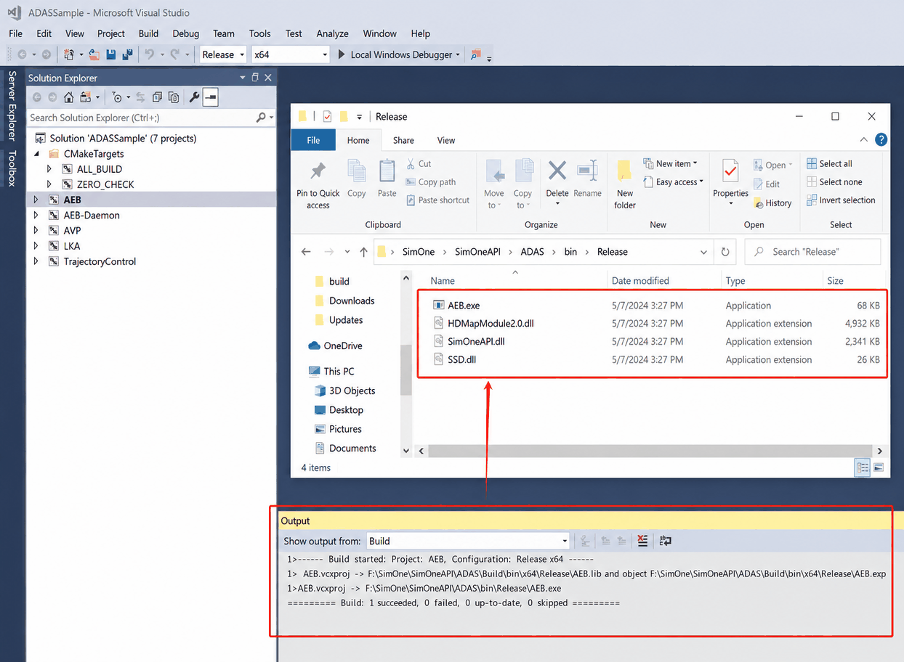Click the Undo icon in Visual Studio toolbar
This screenshot has height=662, width=904.
pos(149,54)
